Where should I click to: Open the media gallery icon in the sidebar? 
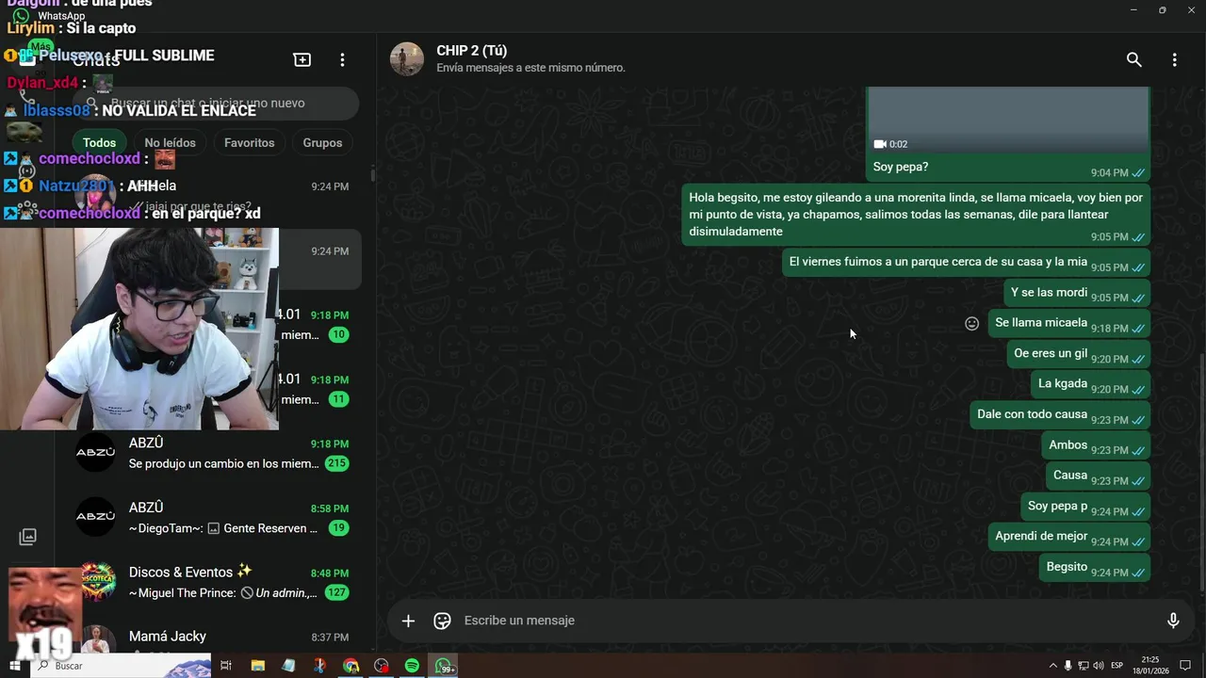[x=28, y=537]
